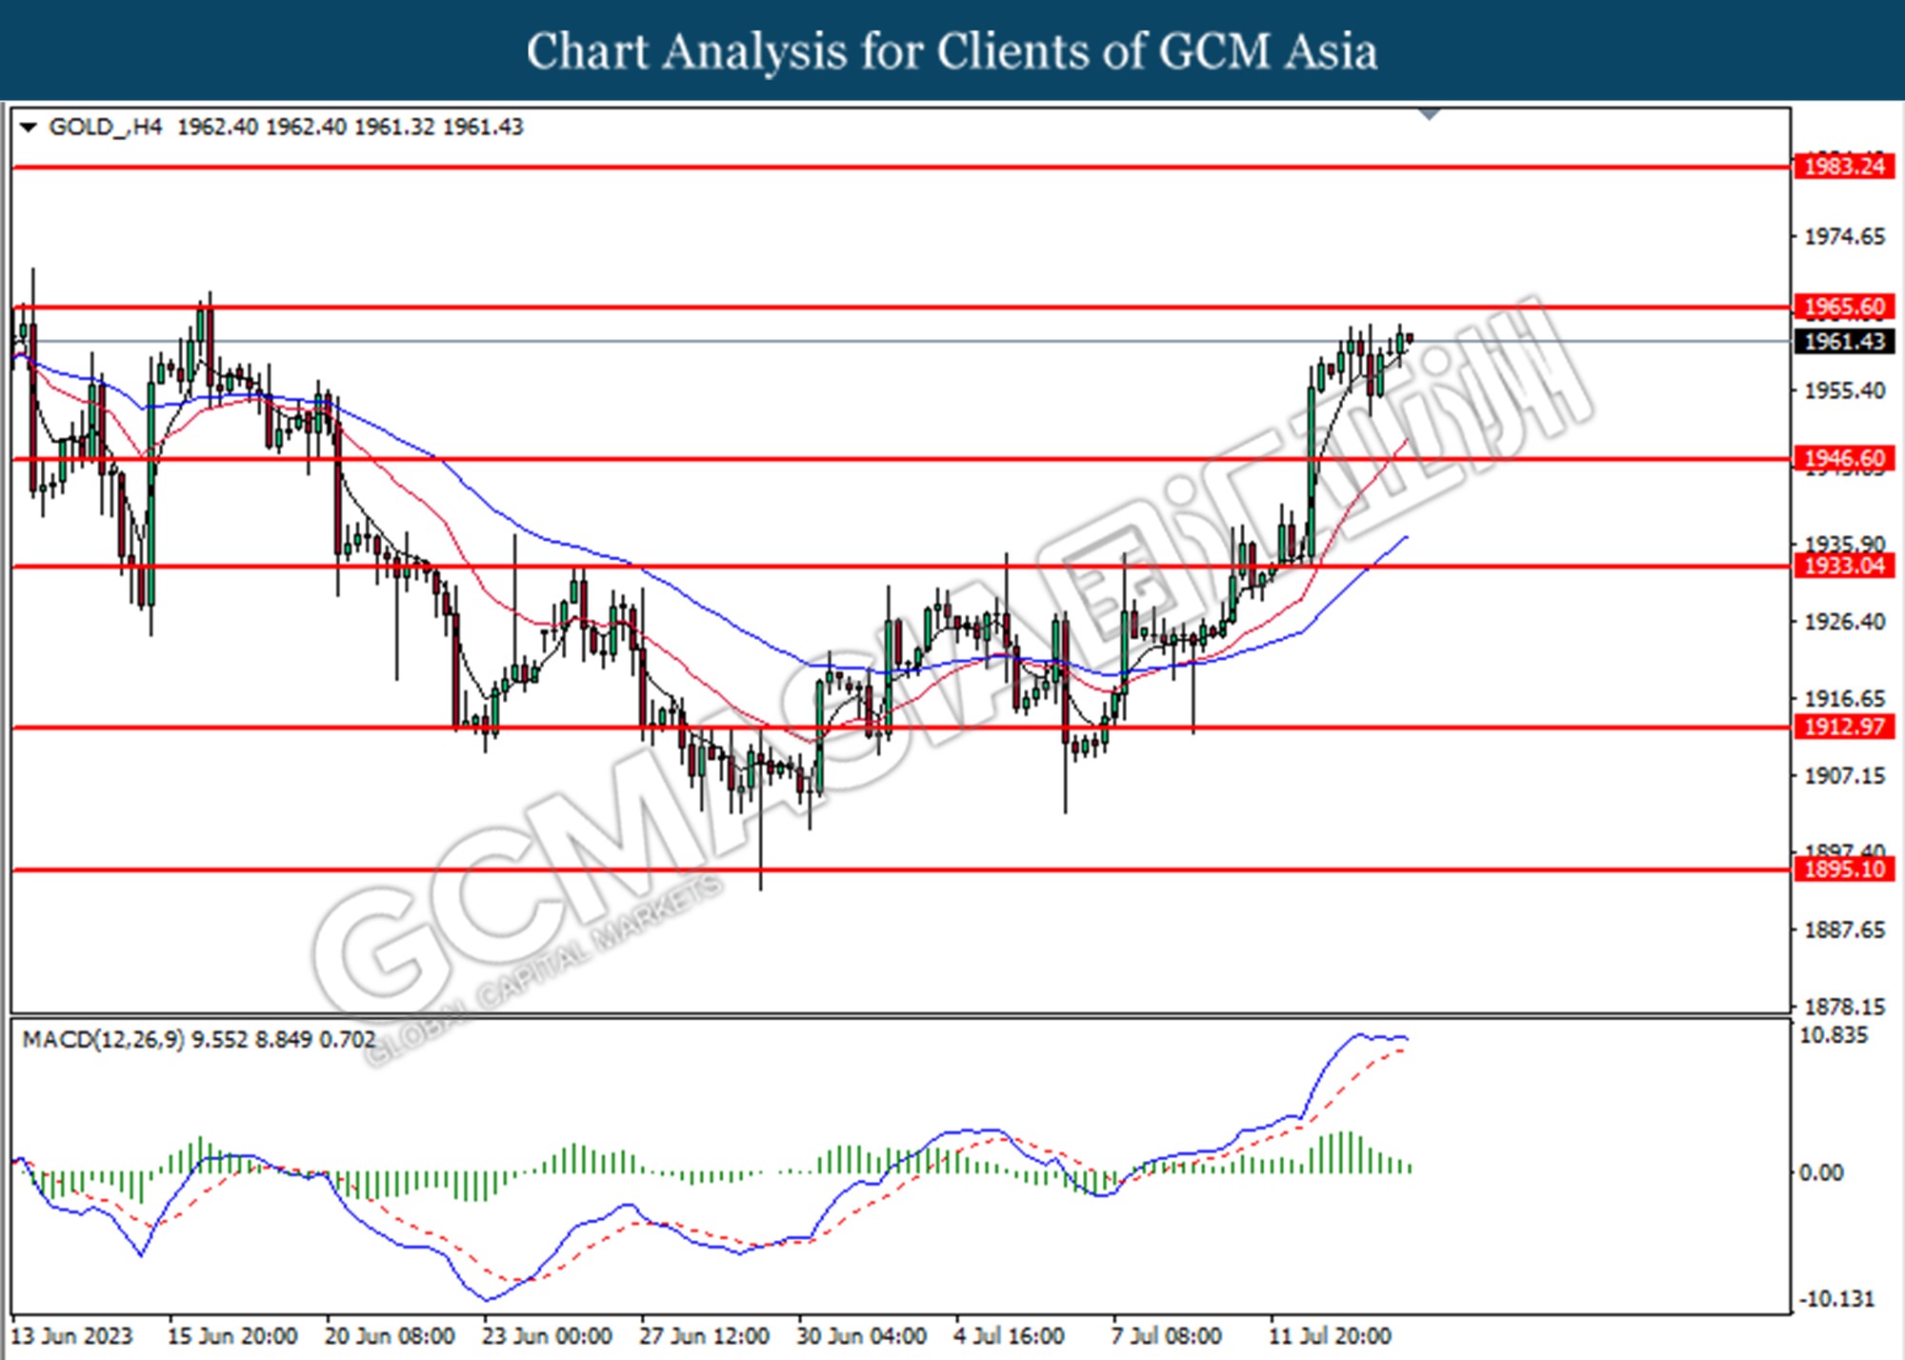Click the 7 Jul 08:00 time label

(1166, 1336)
